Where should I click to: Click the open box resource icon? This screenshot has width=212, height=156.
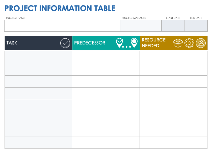[x=178, y=43]
